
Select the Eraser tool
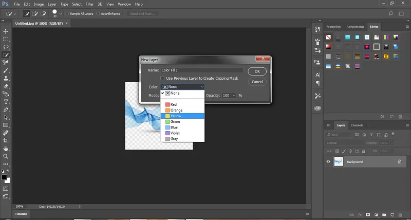coord(6,86)
